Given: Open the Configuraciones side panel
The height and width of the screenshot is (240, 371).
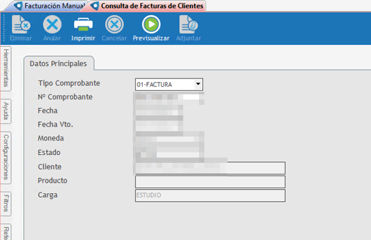Looking at the screenshot, I should [x=6, y=158].
